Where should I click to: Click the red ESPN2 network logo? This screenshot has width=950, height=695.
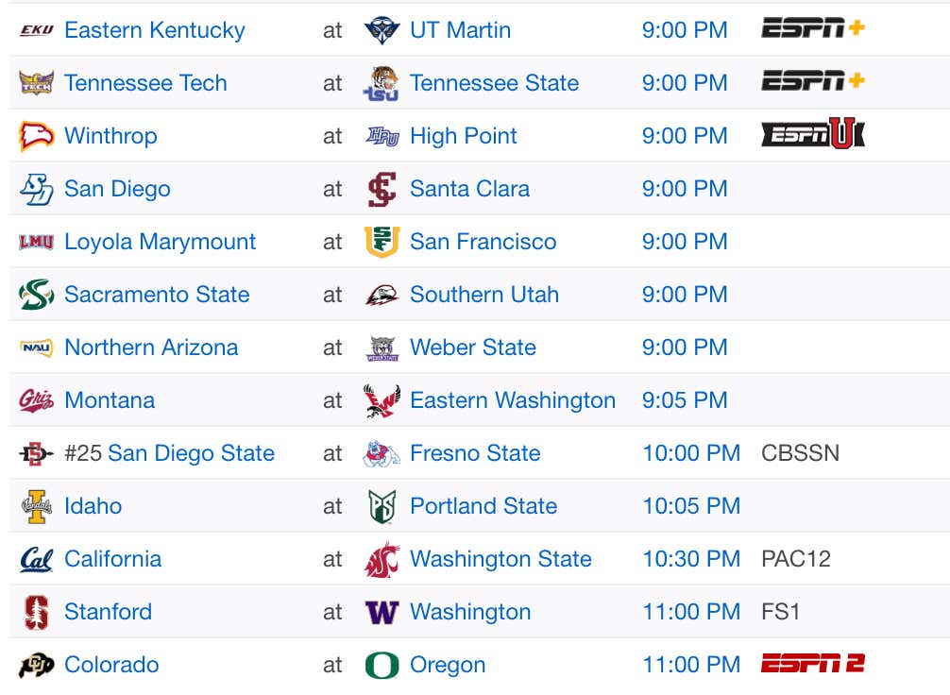(812, 664)
